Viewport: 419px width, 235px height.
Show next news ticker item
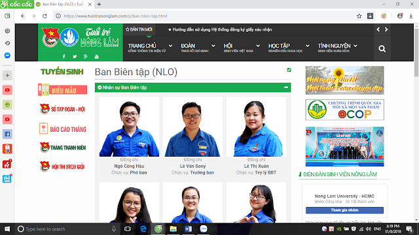386,29
